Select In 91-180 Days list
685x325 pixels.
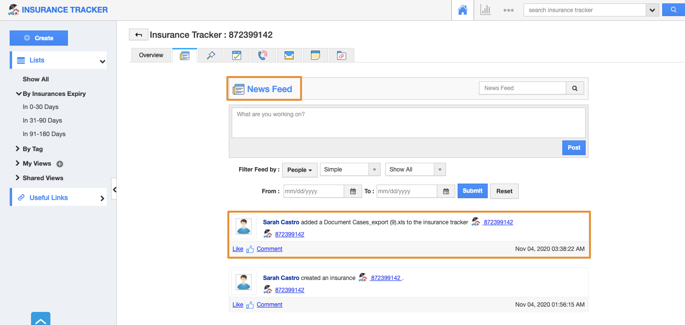pos(44,134)
